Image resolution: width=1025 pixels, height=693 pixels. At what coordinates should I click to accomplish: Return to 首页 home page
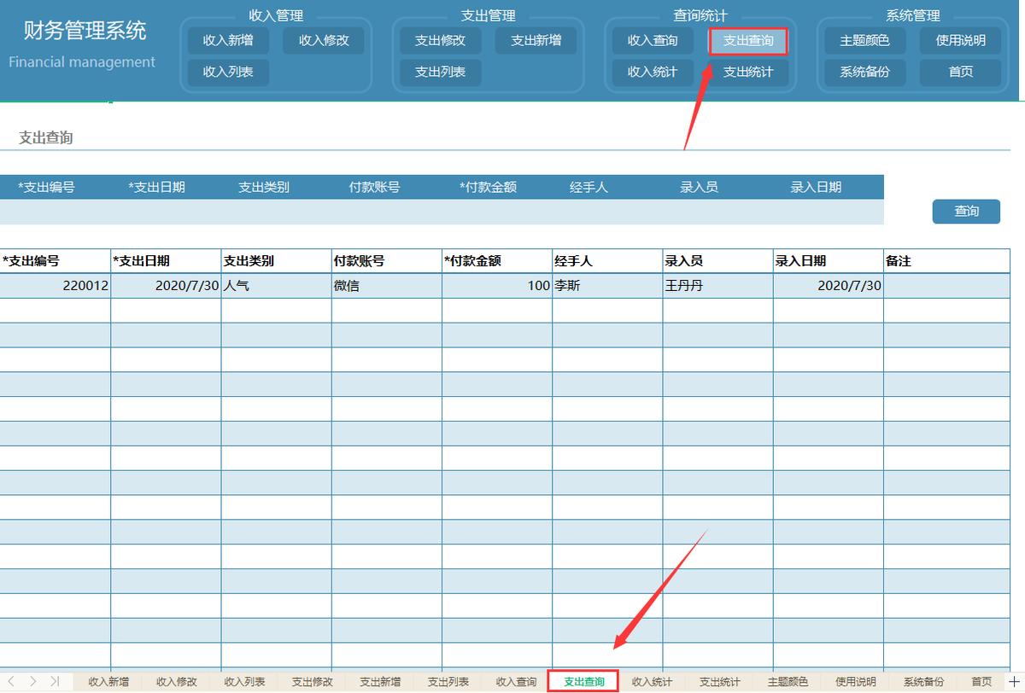(960, 72)
